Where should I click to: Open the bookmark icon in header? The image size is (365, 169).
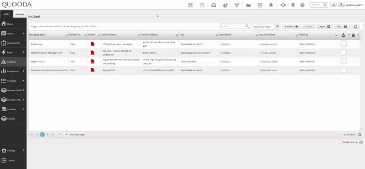293,5
